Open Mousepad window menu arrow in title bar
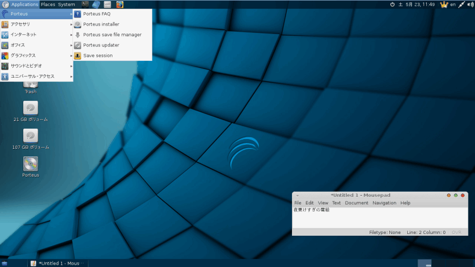 (x=298, y=196)
